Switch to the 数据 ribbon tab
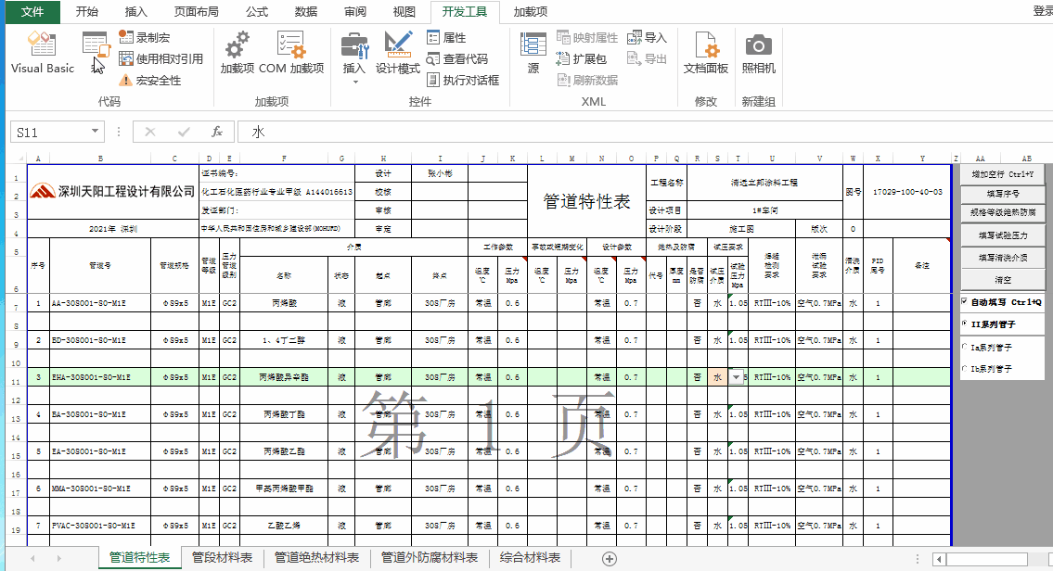 point(306,11)
